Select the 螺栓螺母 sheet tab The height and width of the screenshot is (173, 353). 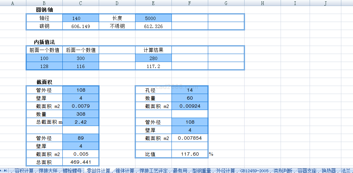[72, 171]
